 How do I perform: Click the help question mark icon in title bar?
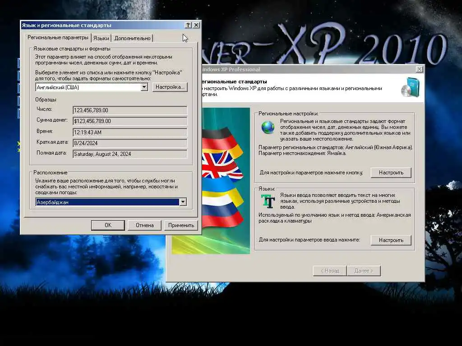[188, 25]
